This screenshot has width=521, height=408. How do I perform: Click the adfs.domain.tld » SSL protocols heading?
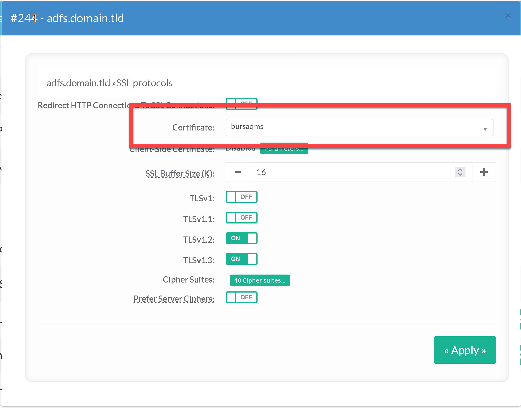[109, 83]
